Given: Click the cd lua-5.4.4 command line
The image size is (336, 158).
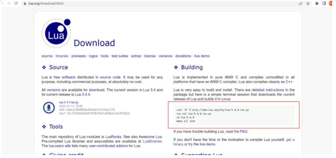Looking at the screenshot, I should pos(185,118).
